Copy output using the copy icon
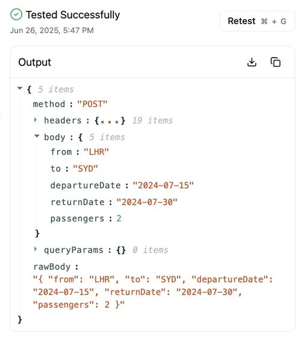This screenshot has height=344, width=301. point(275,62)
